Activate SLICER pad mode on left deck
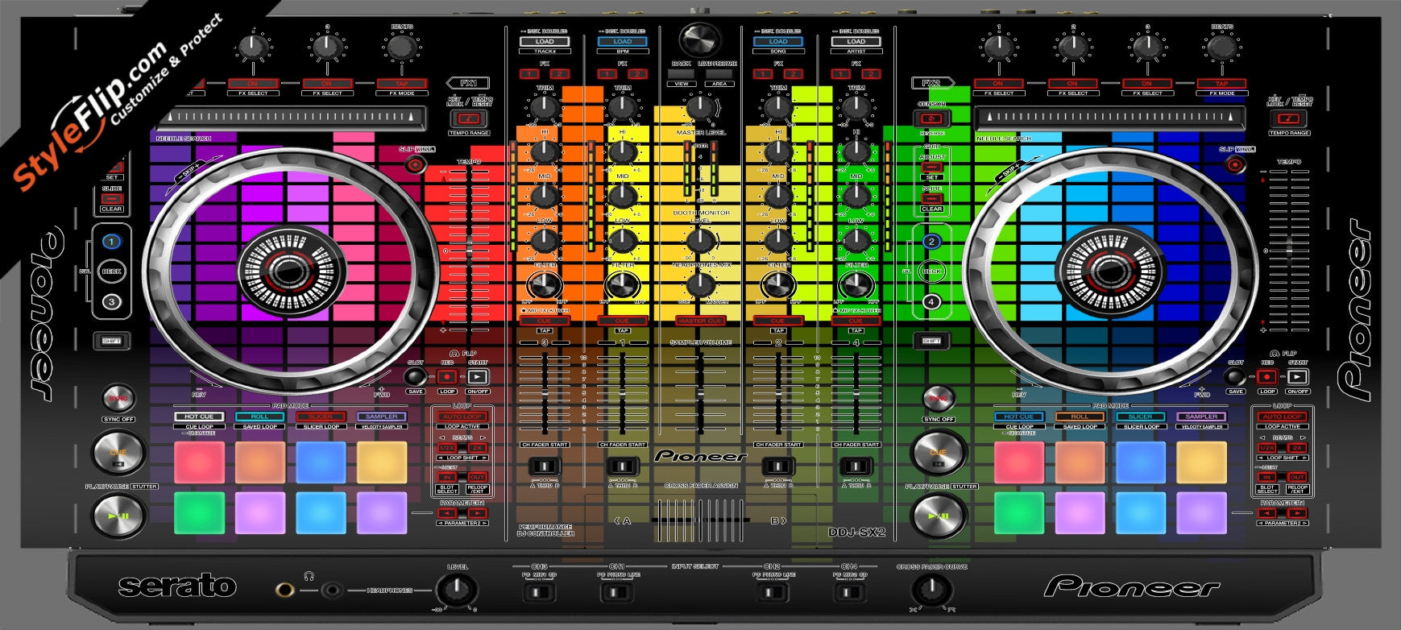1401x630 pixels. tap(321, 417)
